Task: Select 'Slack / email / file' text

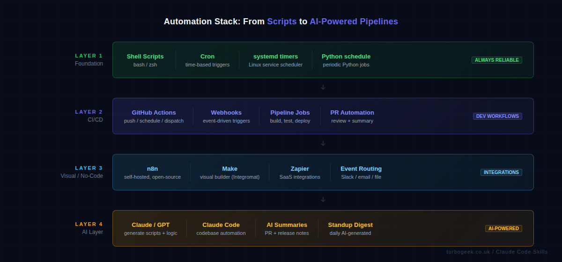Action: click(361, 177)
